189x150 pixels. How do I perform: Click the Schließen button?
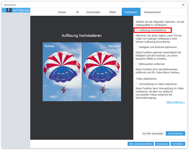point(178,144)
